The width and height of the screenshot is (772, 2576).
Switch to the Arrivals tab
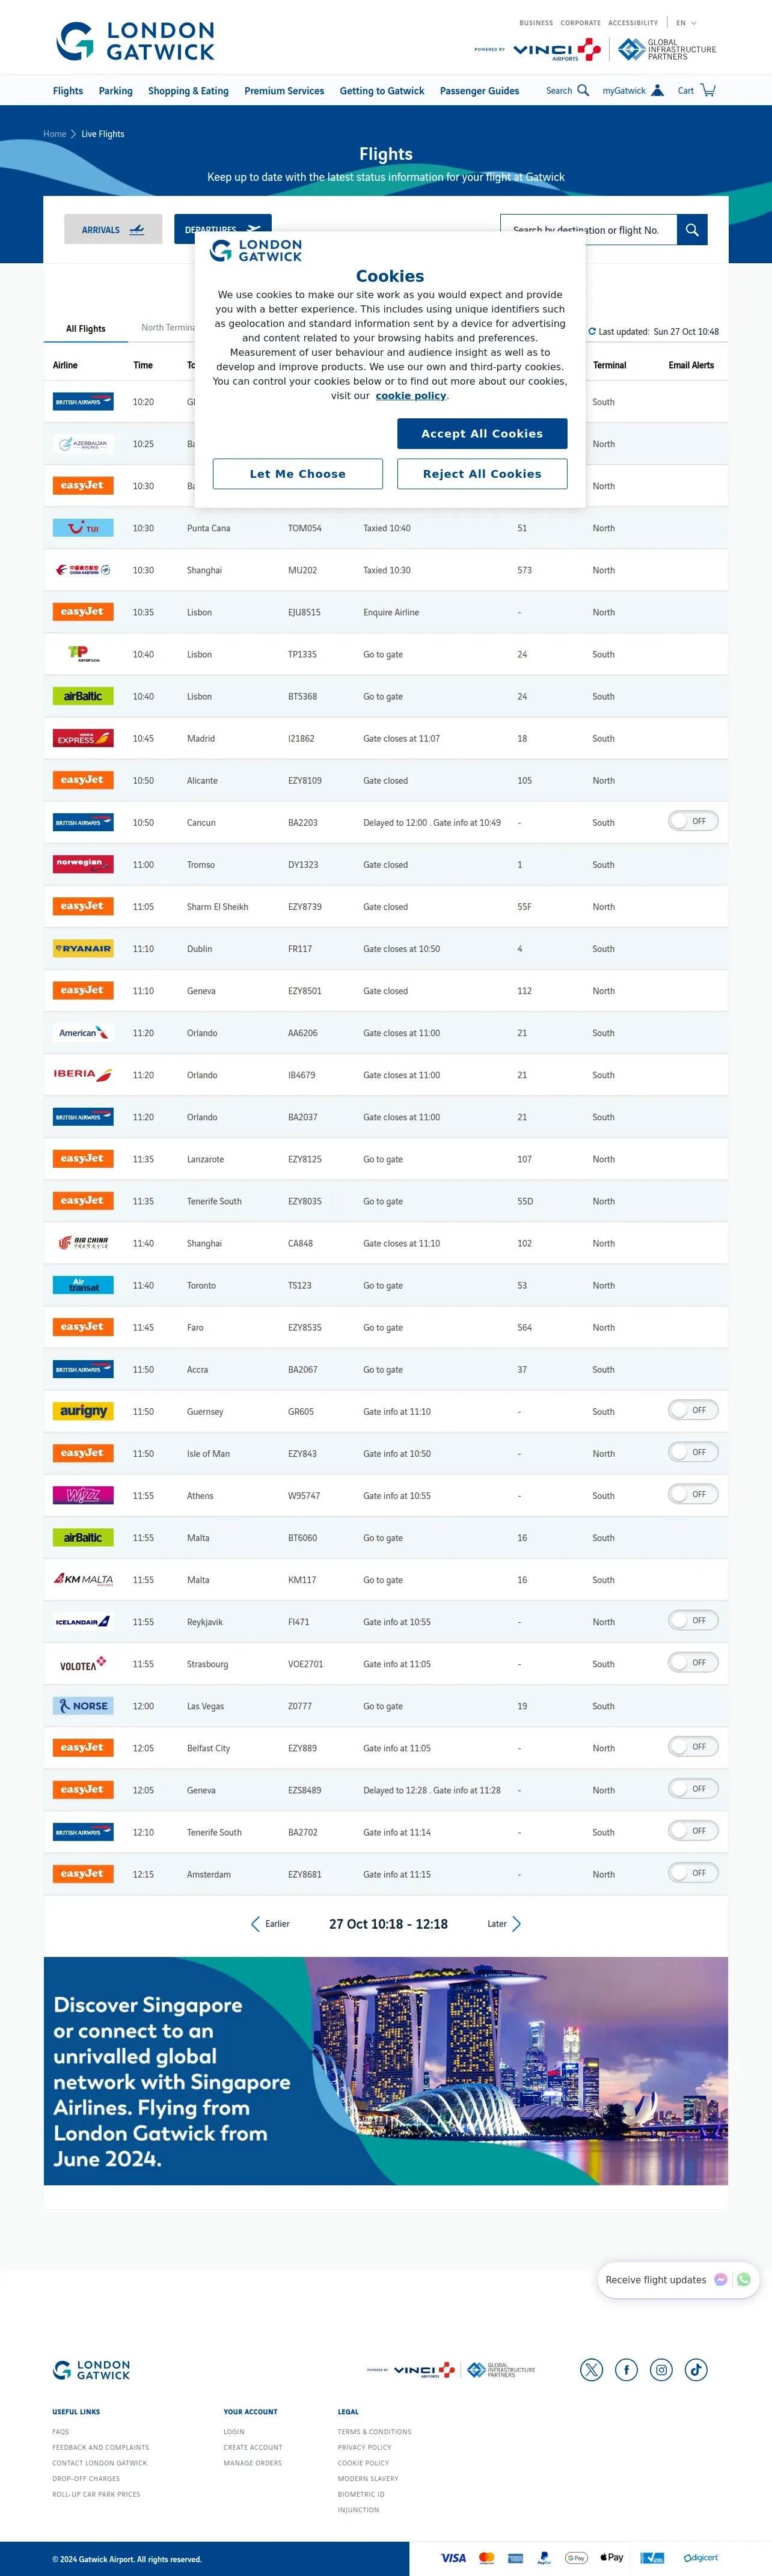click(x=112, y=230)
